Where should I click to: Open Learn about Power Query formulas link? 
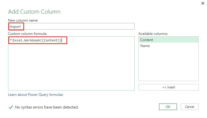click(35, 95)
